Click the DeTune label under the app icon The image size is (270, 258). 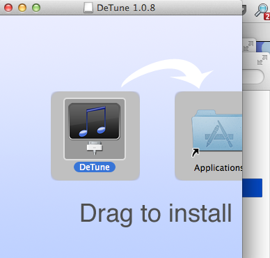coord(95,167)
